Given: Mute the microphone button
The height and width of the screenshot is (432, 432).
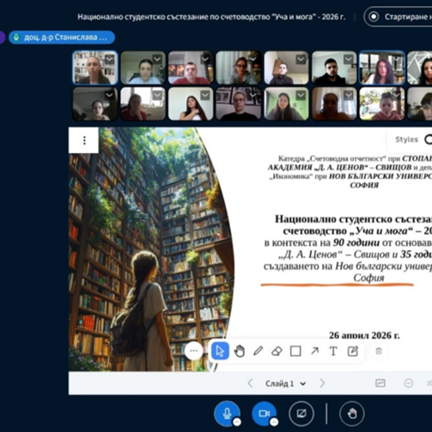Looking at the screenshot, I should coord(226,413).
